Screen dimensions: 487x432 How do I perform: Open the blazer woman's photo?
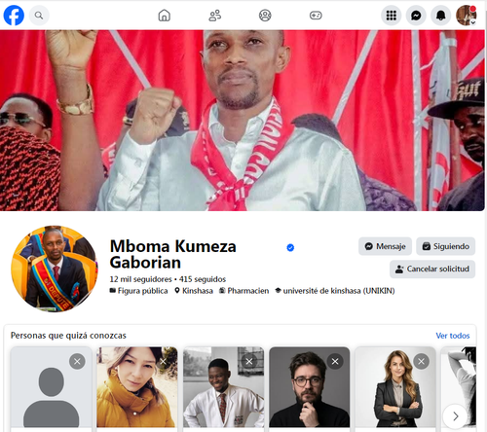395,387
